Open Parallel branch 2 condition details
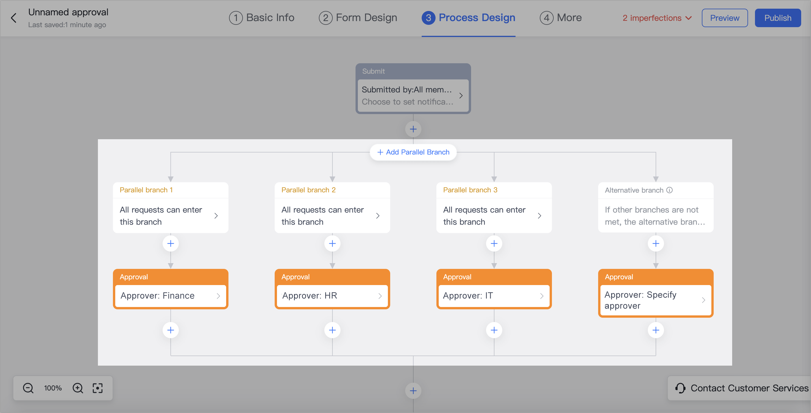811x413 pixels. 377,216
